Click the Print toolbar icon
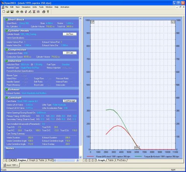This screenshot has width=186, height=172. (x=44, y=12)
